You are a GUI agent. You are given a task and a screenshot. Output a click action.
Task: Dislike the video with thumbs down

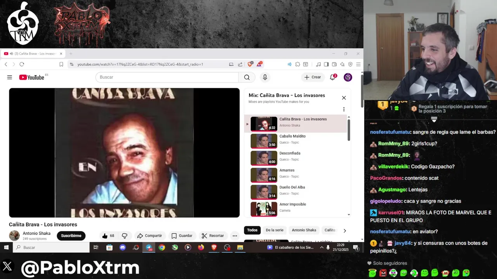(125, 236)
